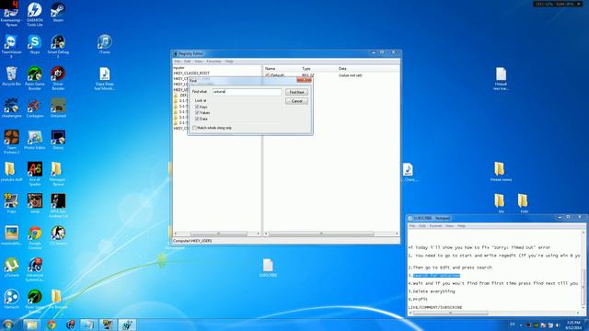Image resolution: width=589 pixels, height=331 pixels.
Task: Click into the Find what text field
Action: point(247,92)
